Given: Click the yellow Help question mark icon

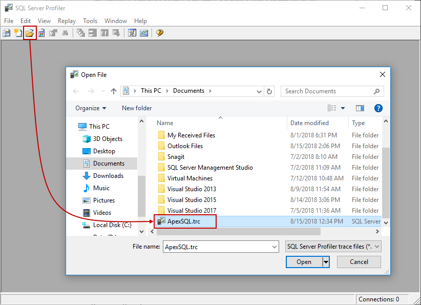Looking at the screenshot, I should tap(160, 33).
